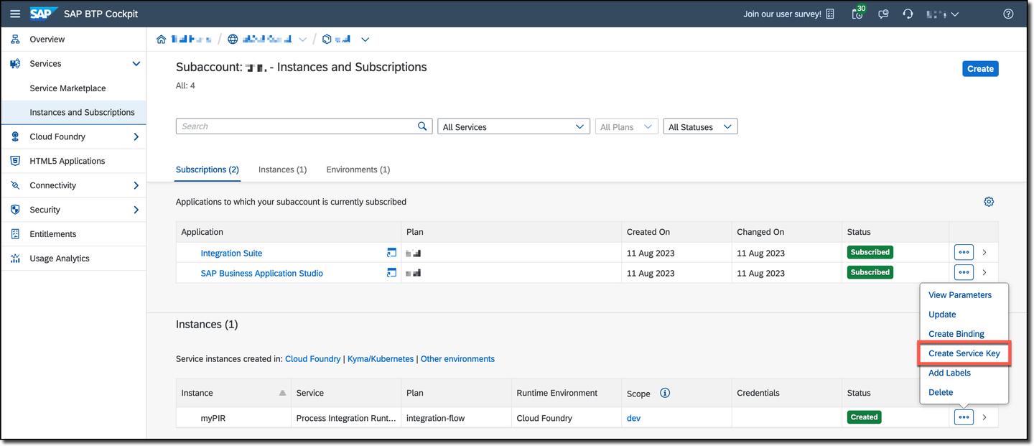Open table settings gear icon
The width and height of the screenshot is (1034, 446).
(989, 202)
